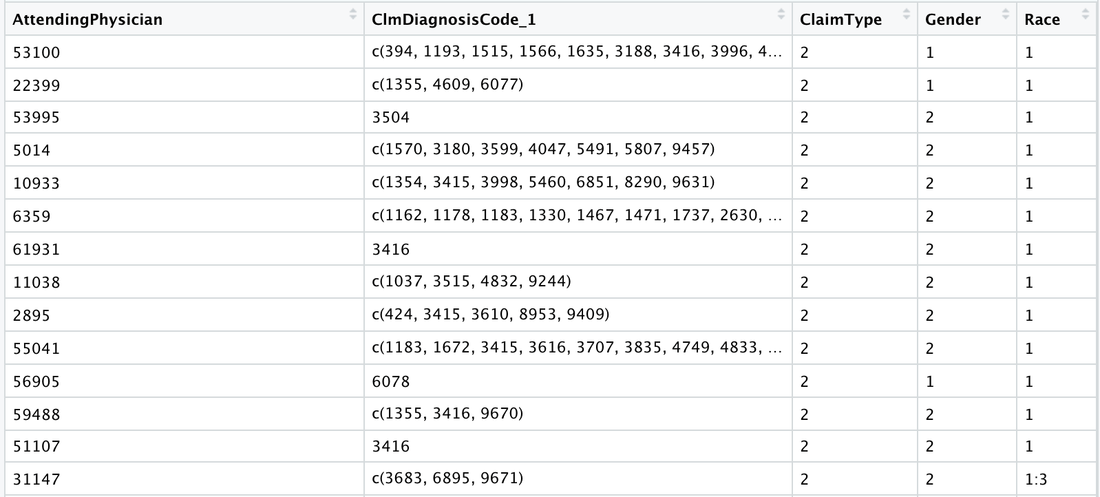Select diagnosis cell starting c(1162, 1178
This screenshot has height=497, width=1100.
tap(578, 216)
